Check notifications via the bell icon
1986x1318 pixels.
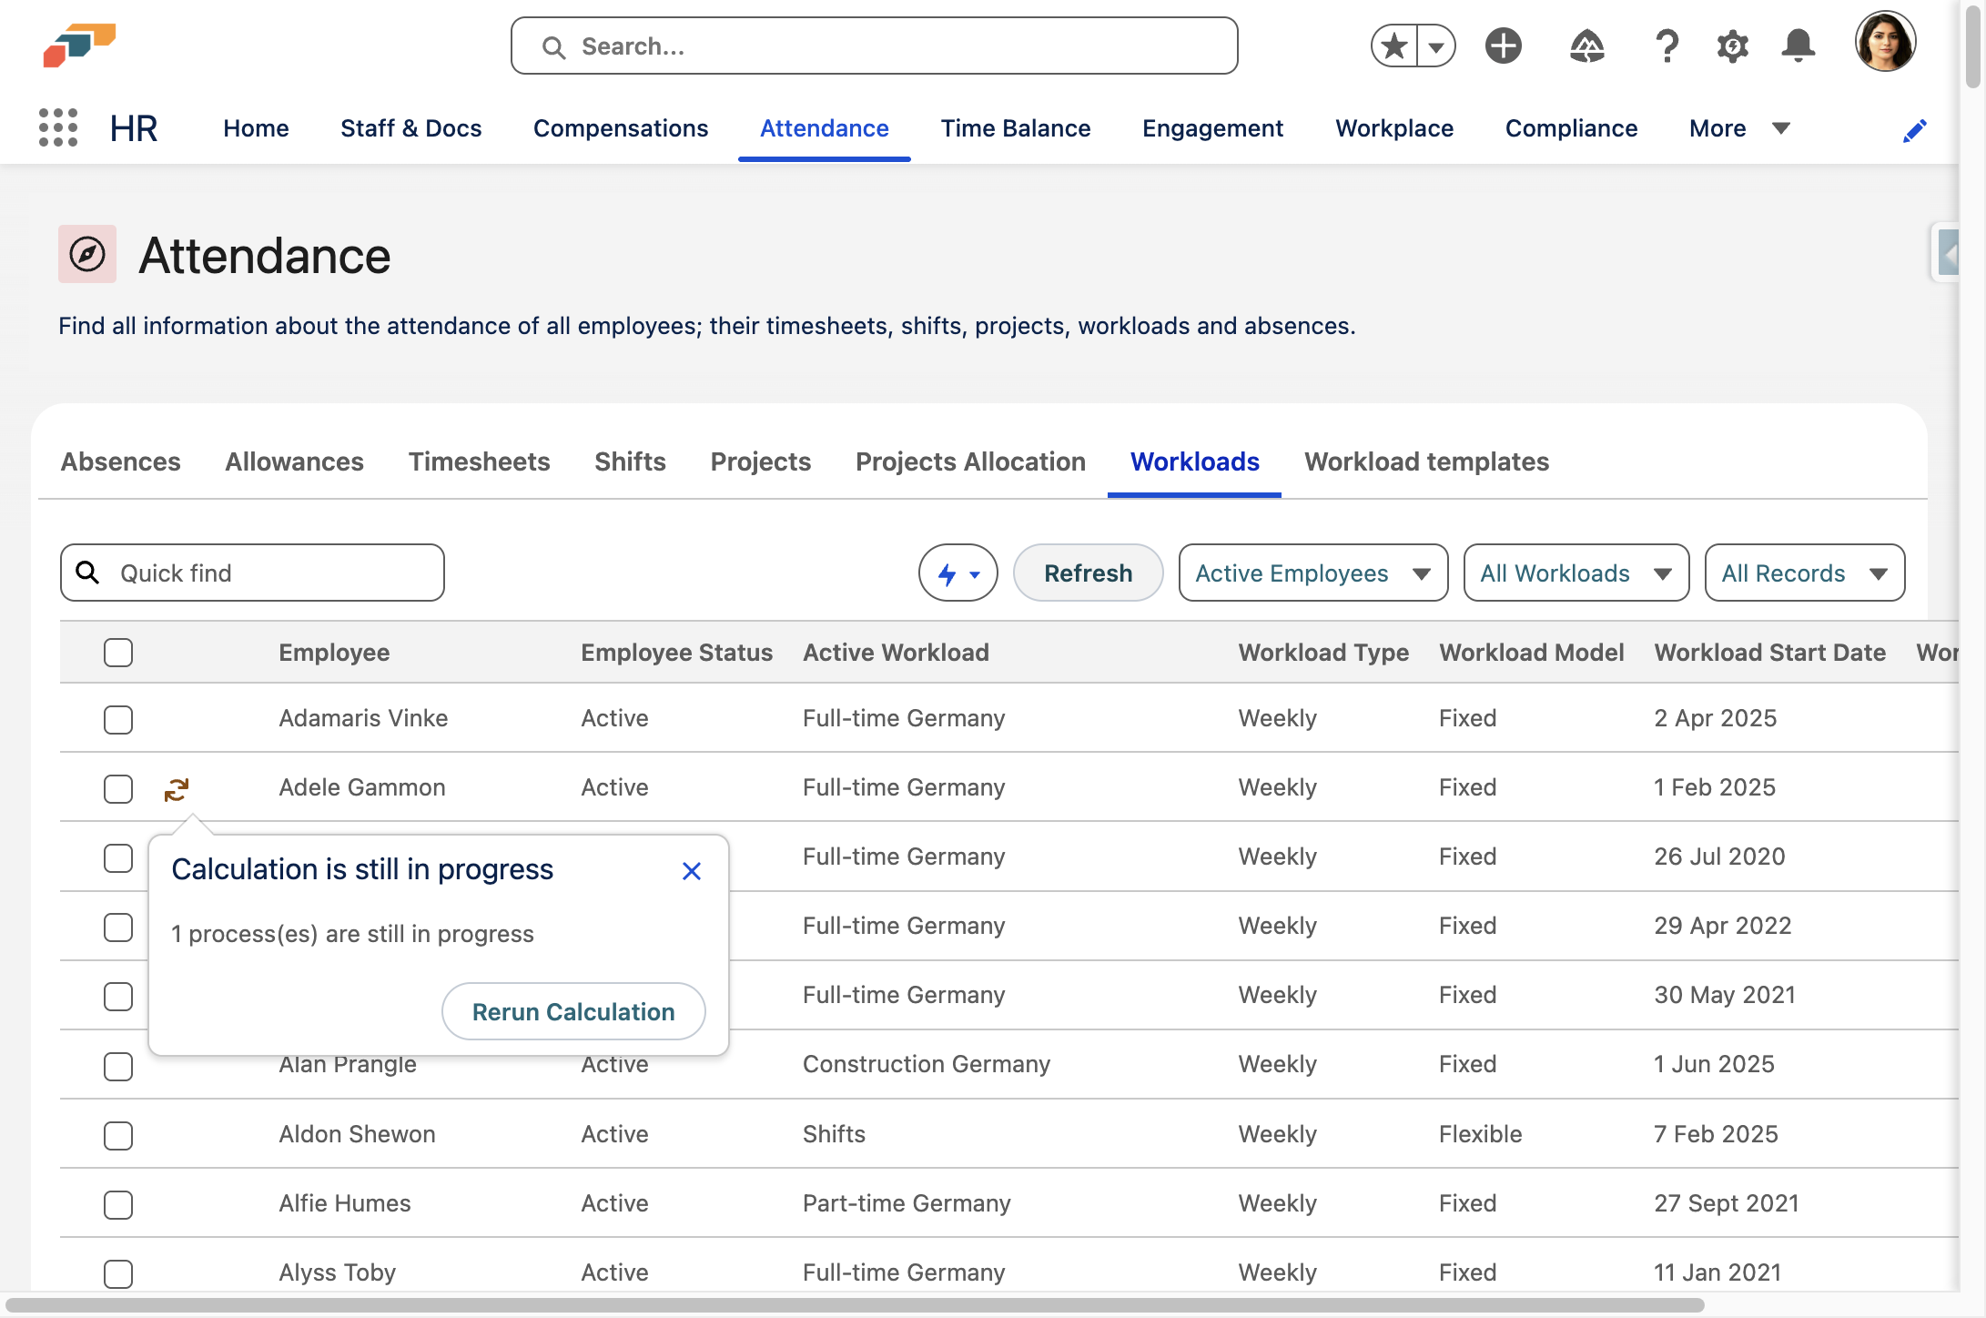click(1799, 46)
